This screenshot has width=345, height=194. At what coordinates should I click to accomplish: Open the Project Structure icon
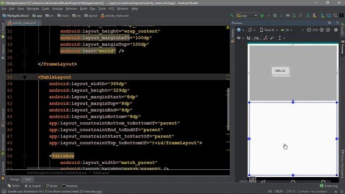coord(329,16)
